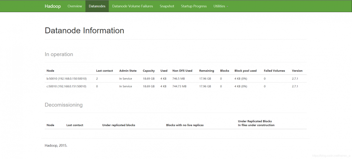
Task: Click the Admin State column header
Action: pyautogui.click(x=128, y=71)
